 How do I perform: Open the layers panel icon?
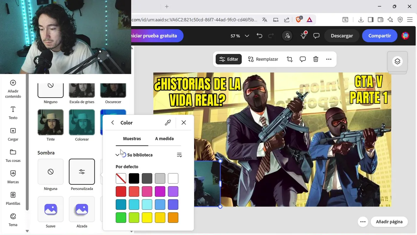(397, 61)
